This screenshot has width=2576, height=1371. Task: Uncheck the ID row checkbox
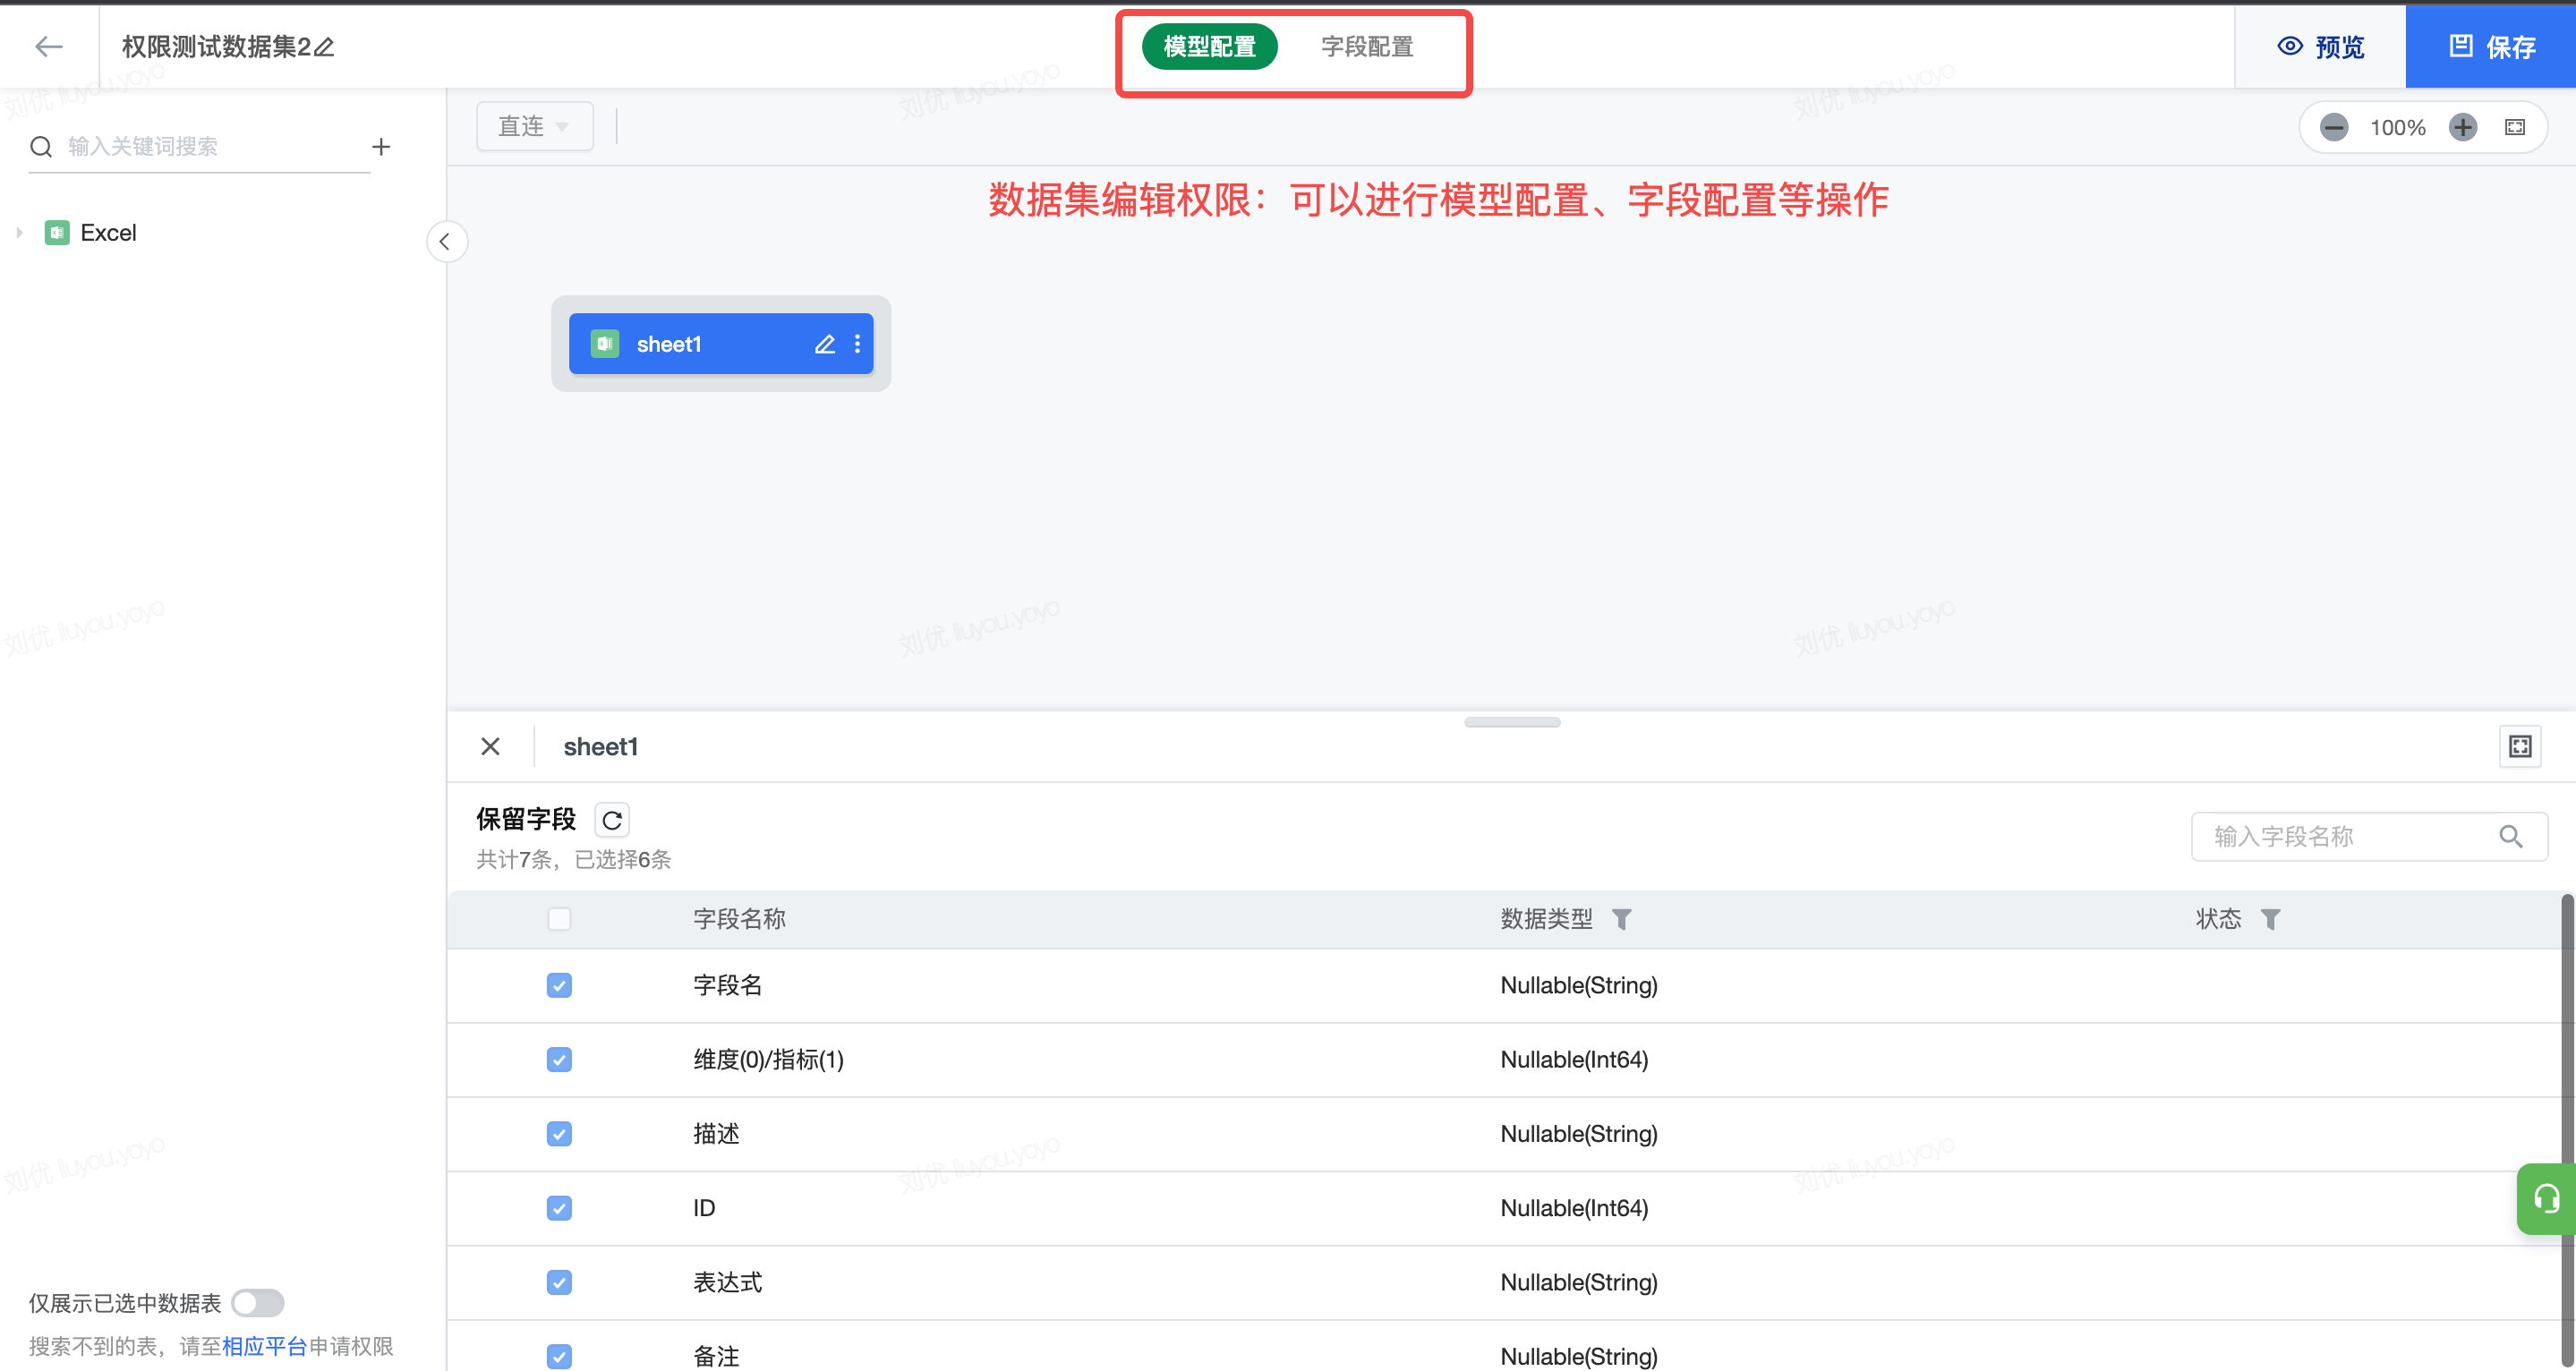[x=559, y=1208]
